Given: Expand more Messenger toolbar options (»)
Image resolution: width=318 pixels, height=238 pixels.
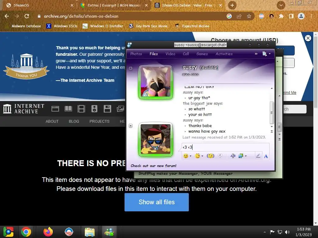Looking at the screenshot, I should [256, 54].
